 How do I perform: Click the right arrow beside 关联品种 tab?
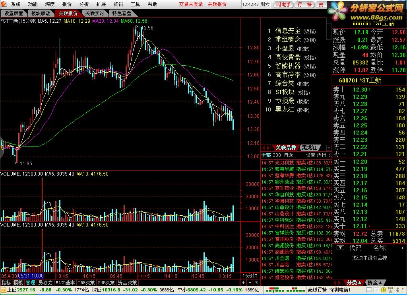point(268,148)
